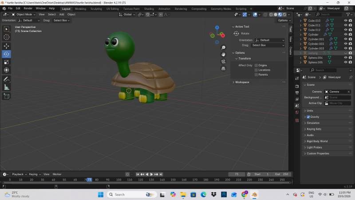355x200 pixels.
Task: Select the Cursor tool
Action: click(6, 37)
